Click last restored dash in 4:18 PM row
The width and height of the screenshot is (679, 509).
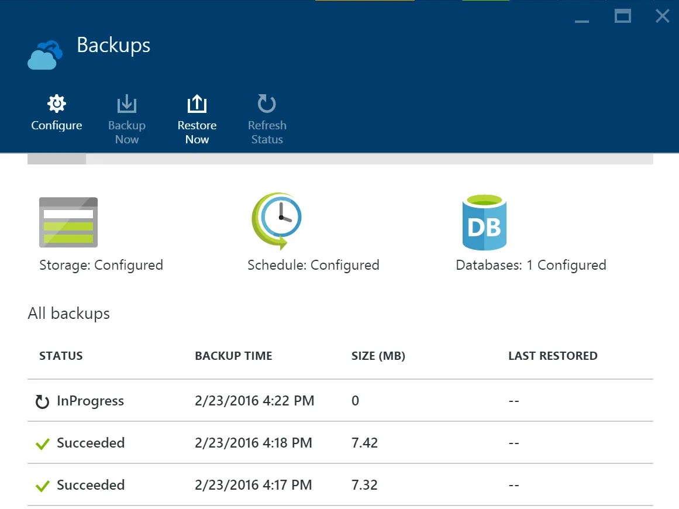pos(514,443)
